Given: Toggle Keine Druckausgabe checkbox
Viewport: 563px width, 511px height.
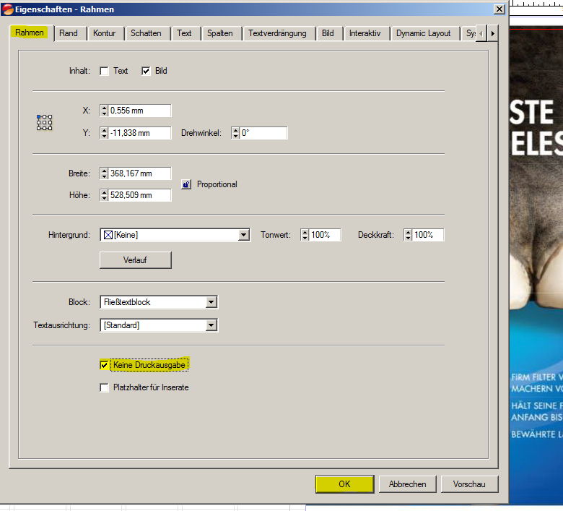Looking at the screenshot, I should 105,365.
